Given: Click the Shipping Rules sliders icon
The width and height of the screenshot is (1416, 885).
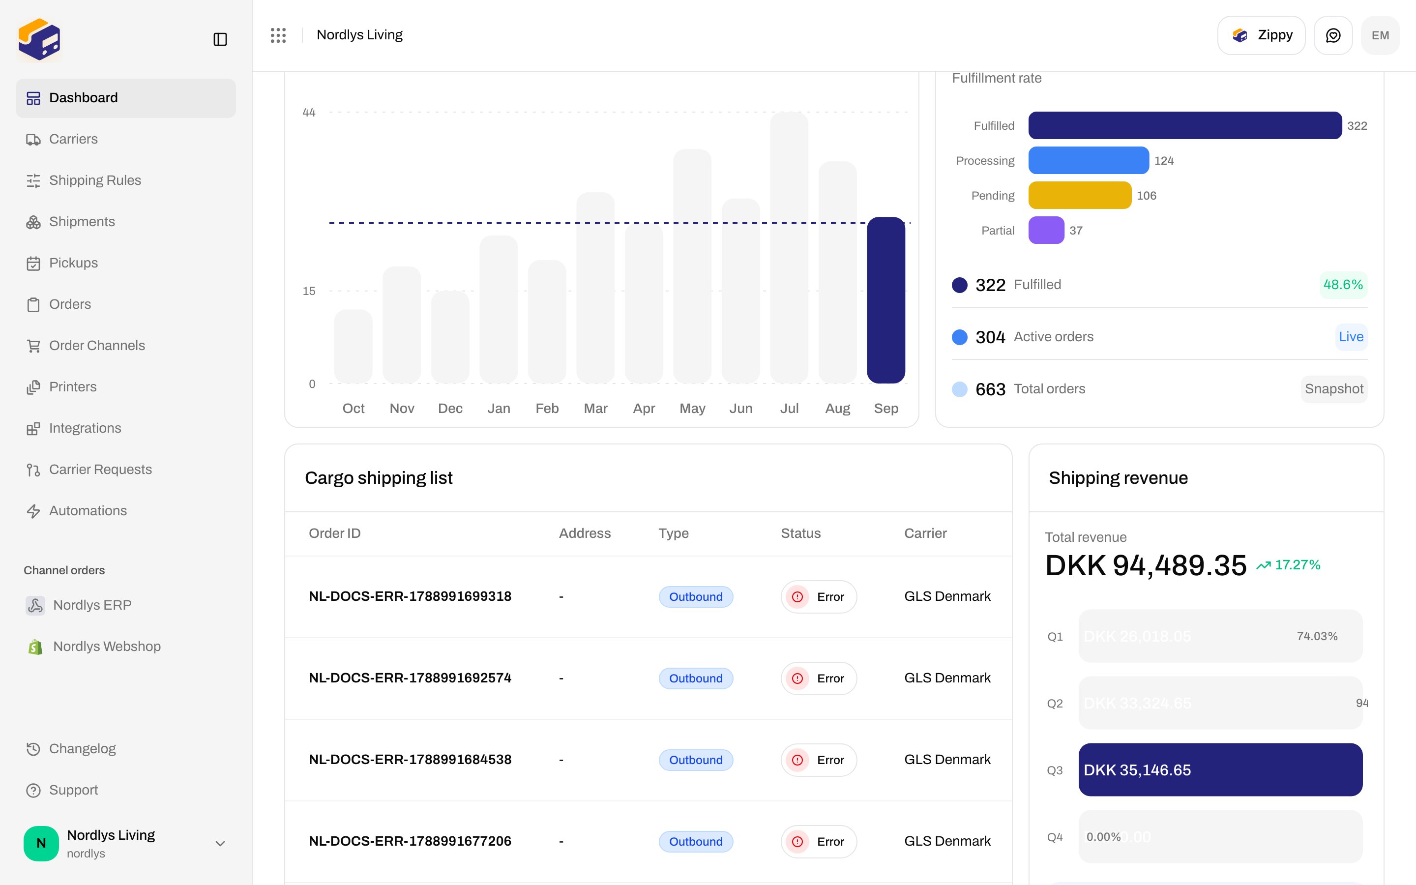Looking at the screenshot, I should click(x=33, y=181).
